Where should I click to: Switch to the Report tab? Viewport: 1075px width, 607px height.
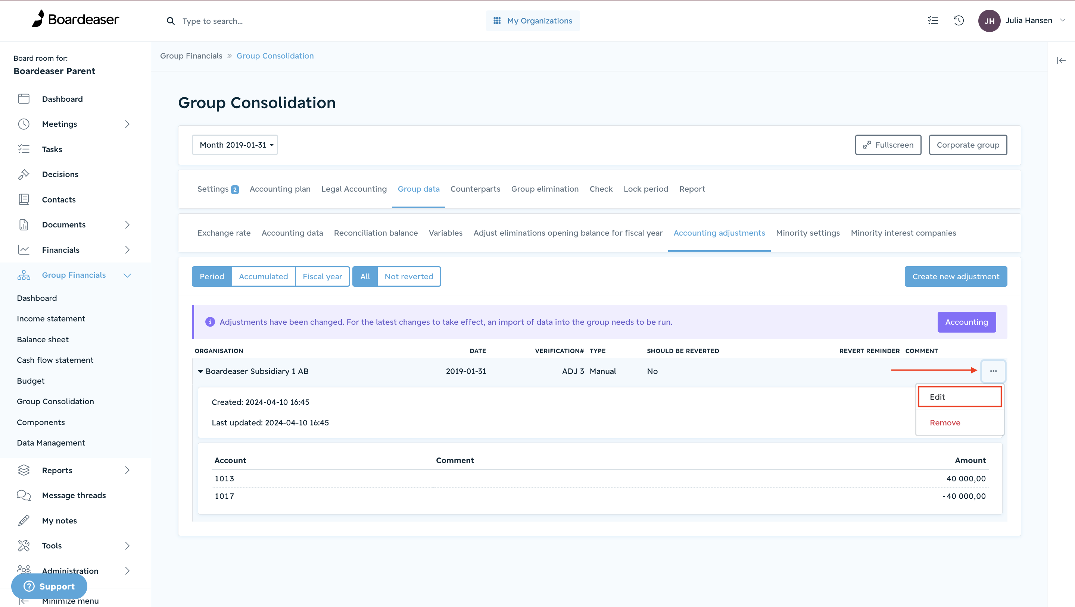pyautogui.click(x=692, y=189)
